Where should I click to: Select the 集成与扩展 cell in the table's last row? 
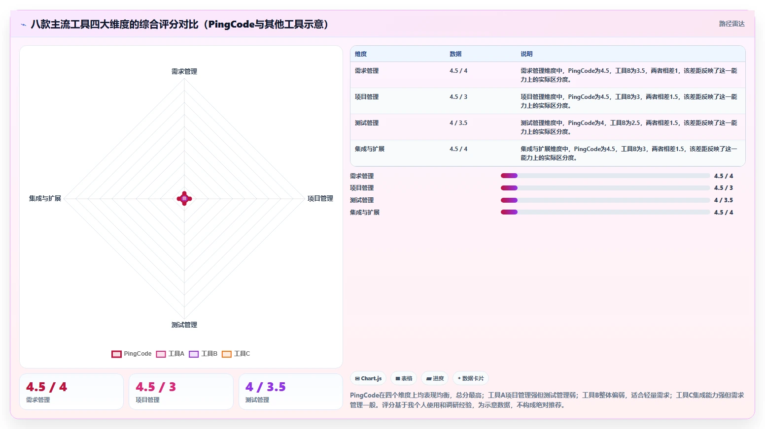click(x=370, y=149)
